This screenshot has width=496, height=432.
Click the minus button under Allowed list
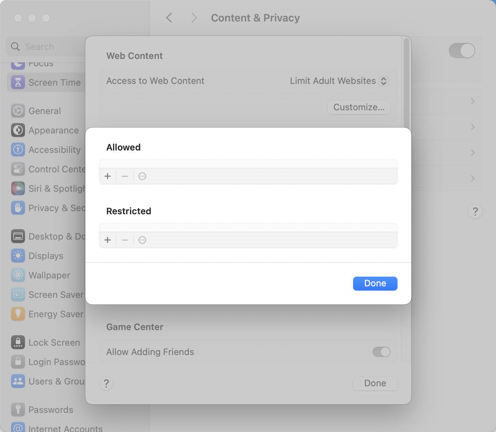click(x=125, y=176)
